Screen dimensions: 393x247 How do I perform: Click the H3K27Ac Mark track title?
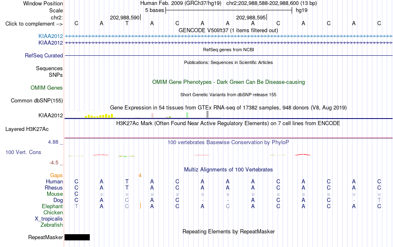tap(228, 123)
